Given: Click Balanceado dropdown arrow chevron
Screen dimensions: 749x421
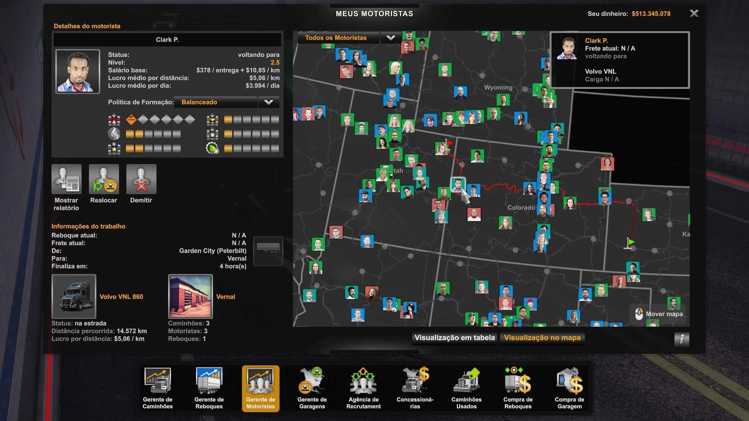Looking at the screenshot, I should [x=268, y=102].
